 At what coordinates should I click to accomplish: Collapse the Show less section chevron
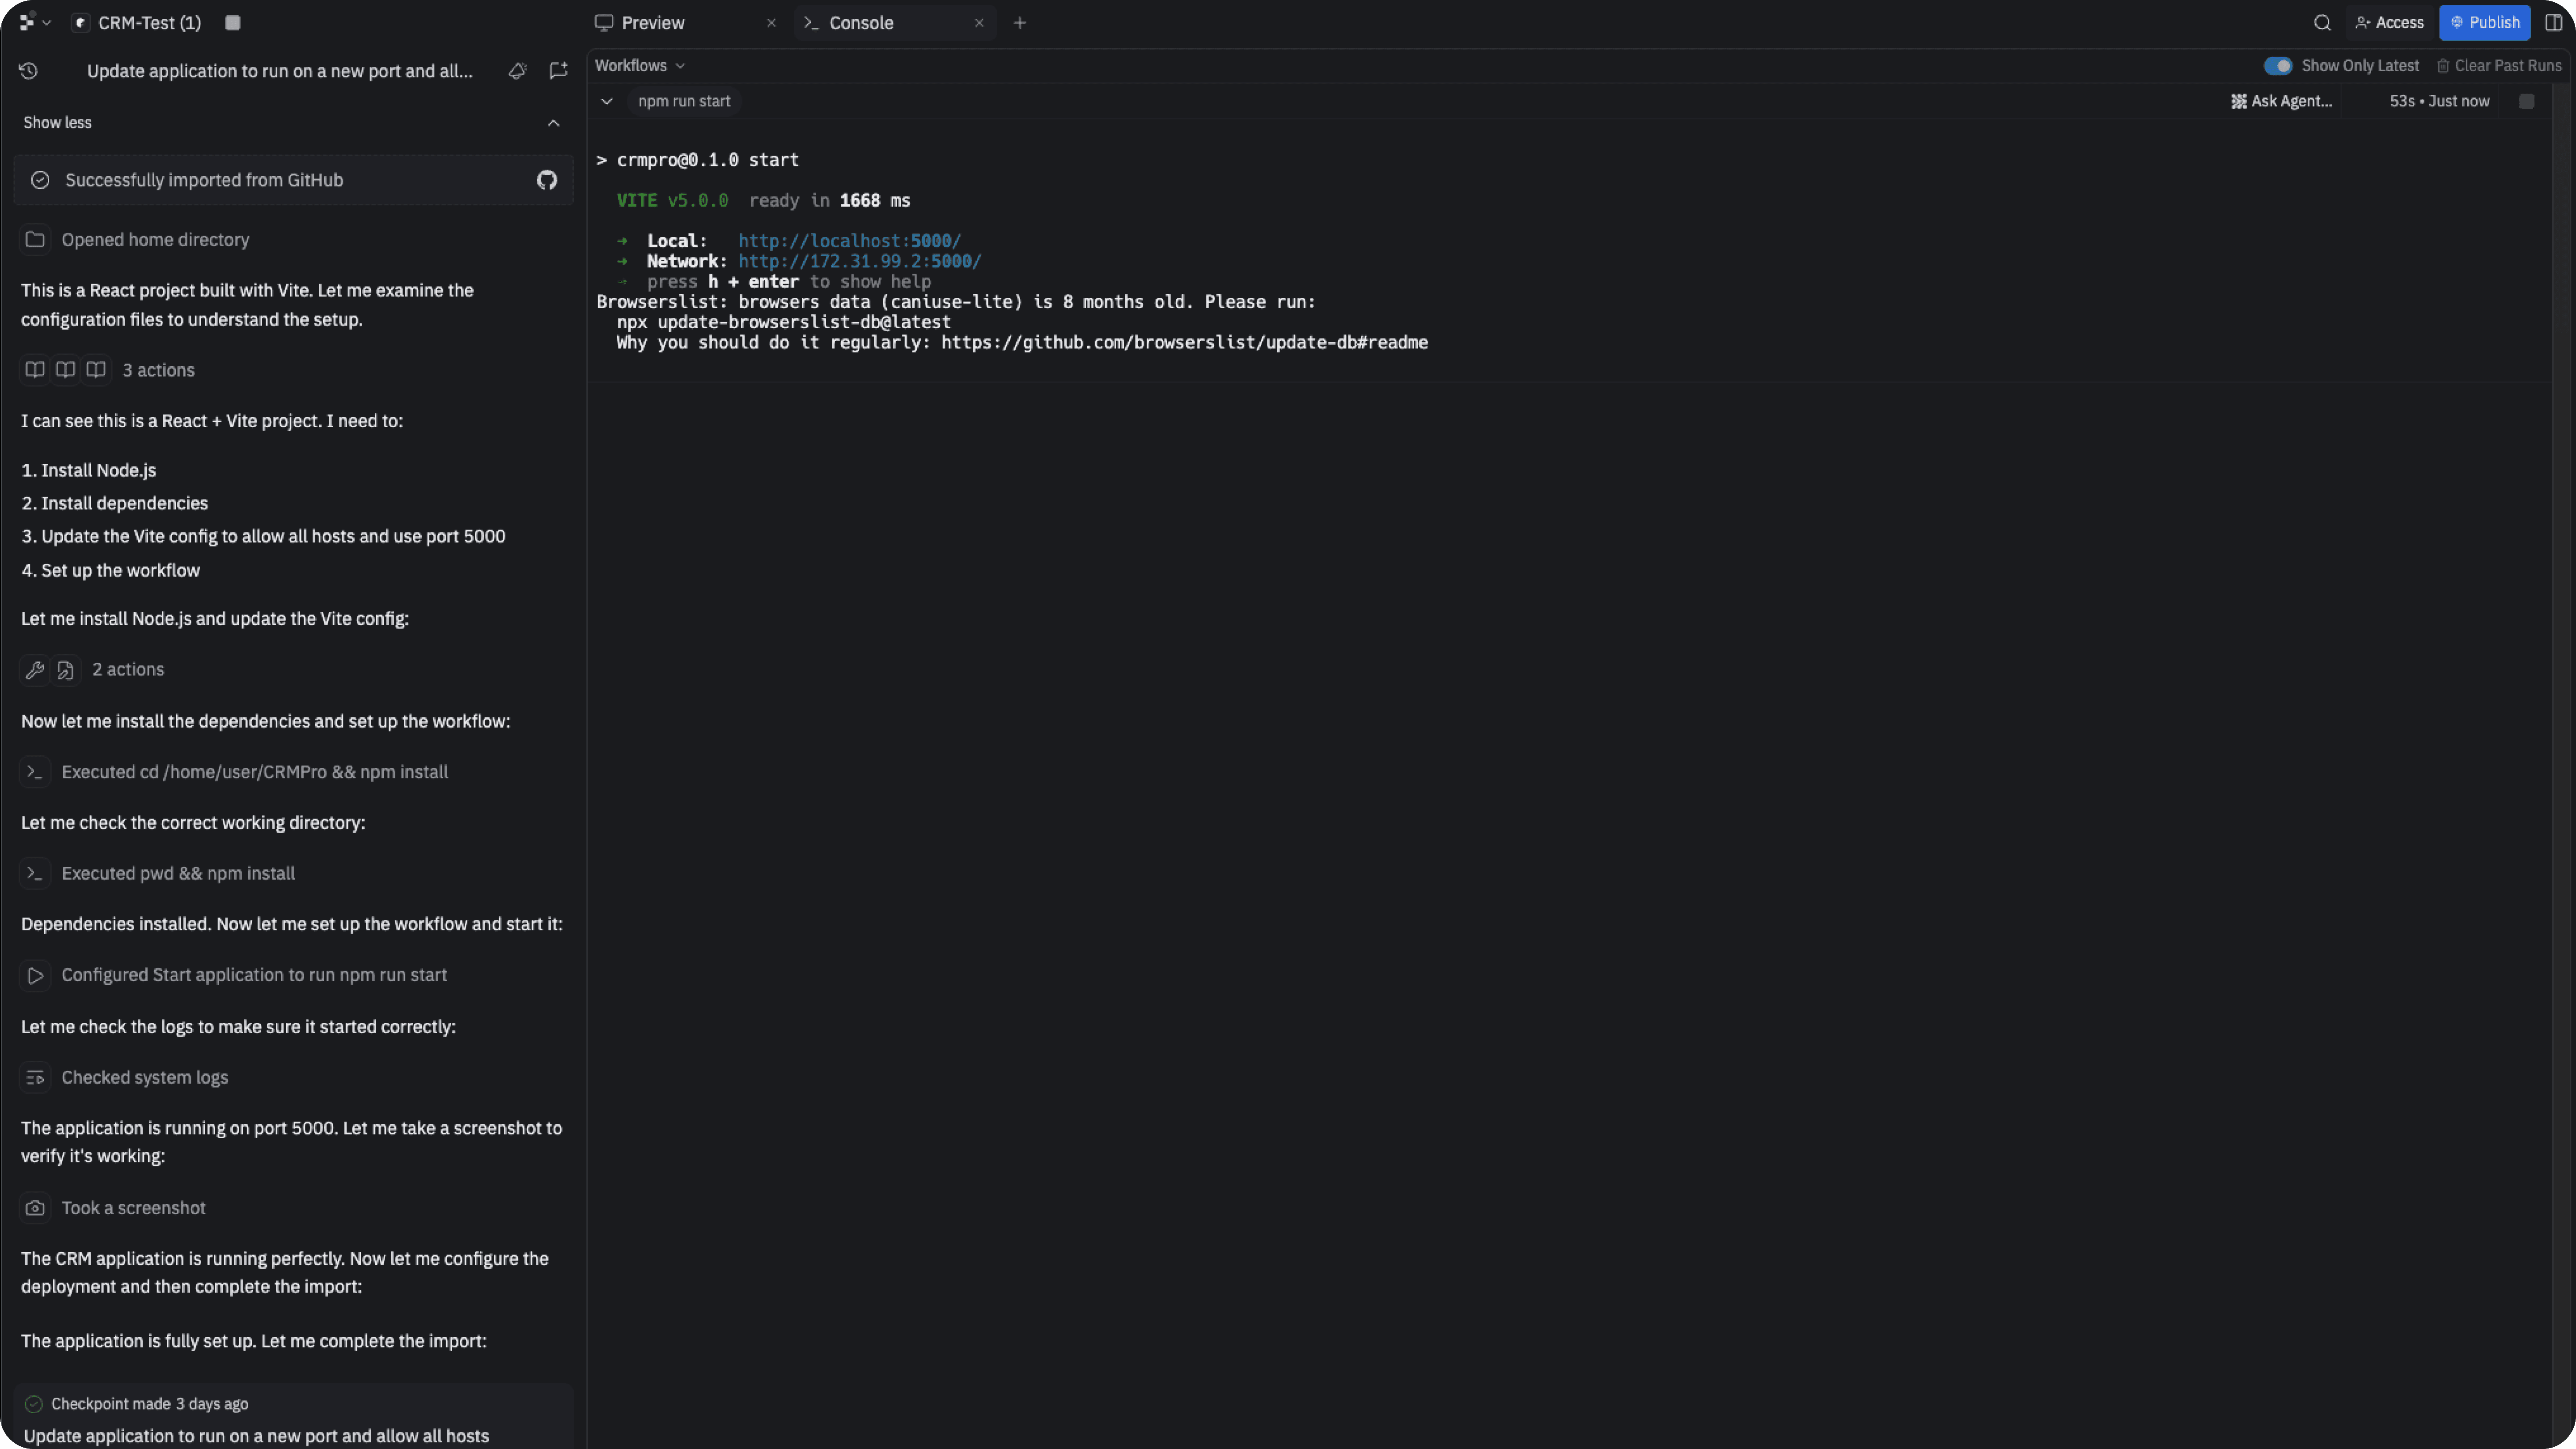(553, 123)
